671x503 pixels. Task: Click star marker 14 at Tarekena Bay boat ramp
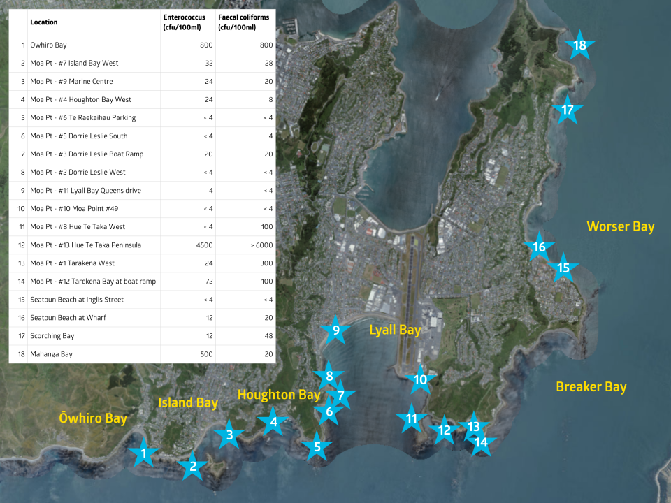click(480, 442)
